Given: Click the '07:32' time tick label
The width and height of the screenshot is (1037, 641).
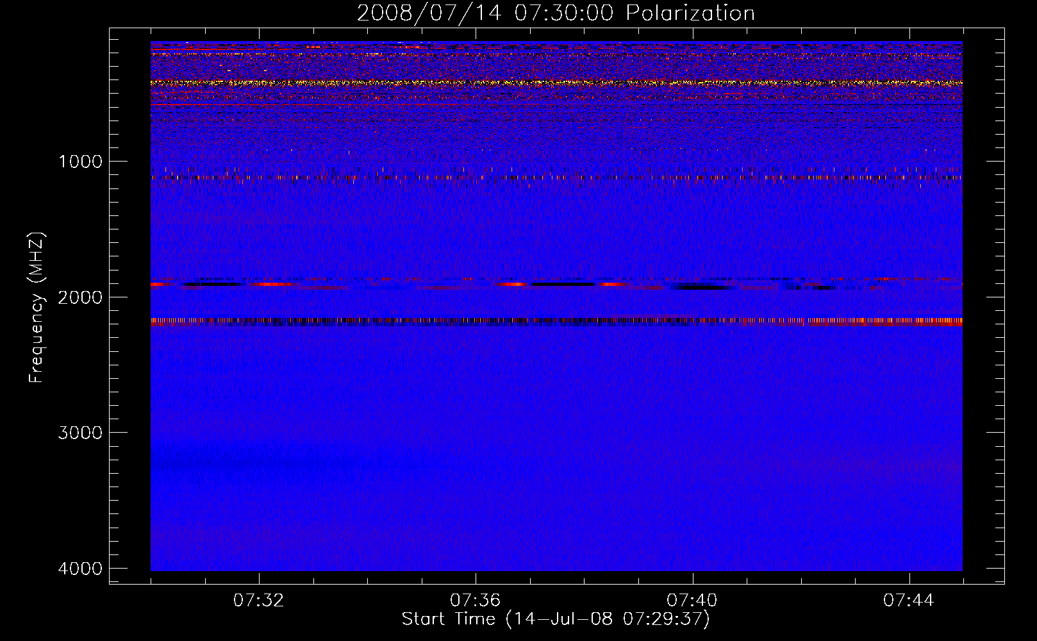Looking at the screenshot, I should coord(258,601).
